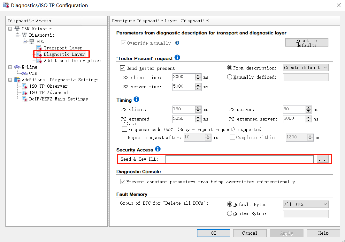This screenshot has width=345, height=242.
Task: Increase the S3 client time spinner
Action: pyautogui.click(x=198, y=76)
